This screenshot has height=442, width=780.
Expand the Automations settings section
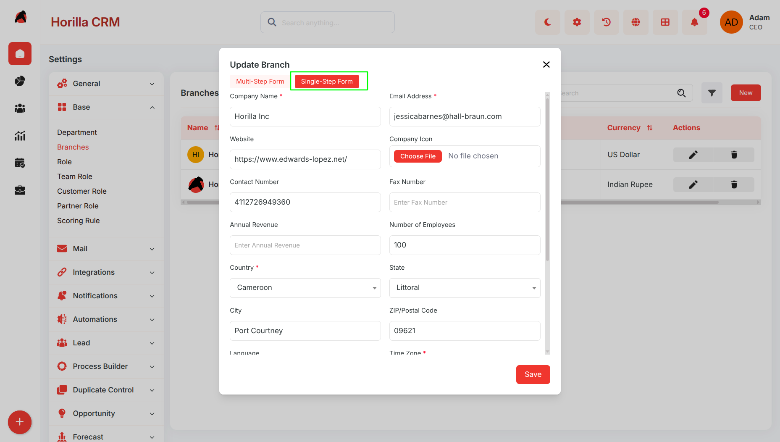click(x=106, y=319)
